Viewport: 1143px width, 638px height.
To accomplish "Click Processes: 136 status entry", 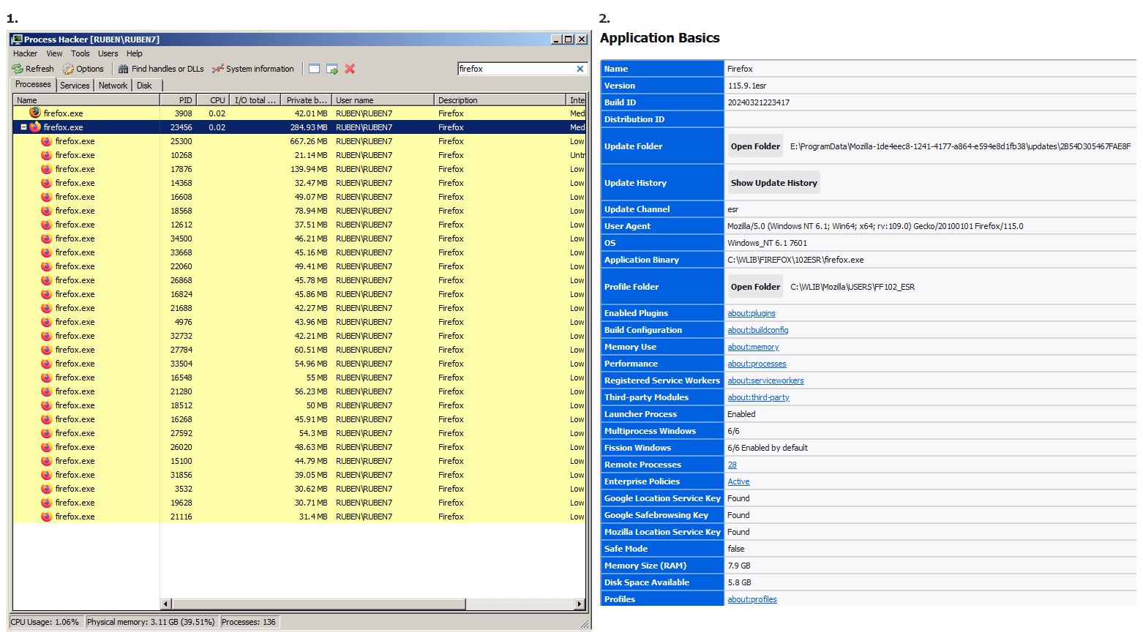I will click(x=249, y=622).
